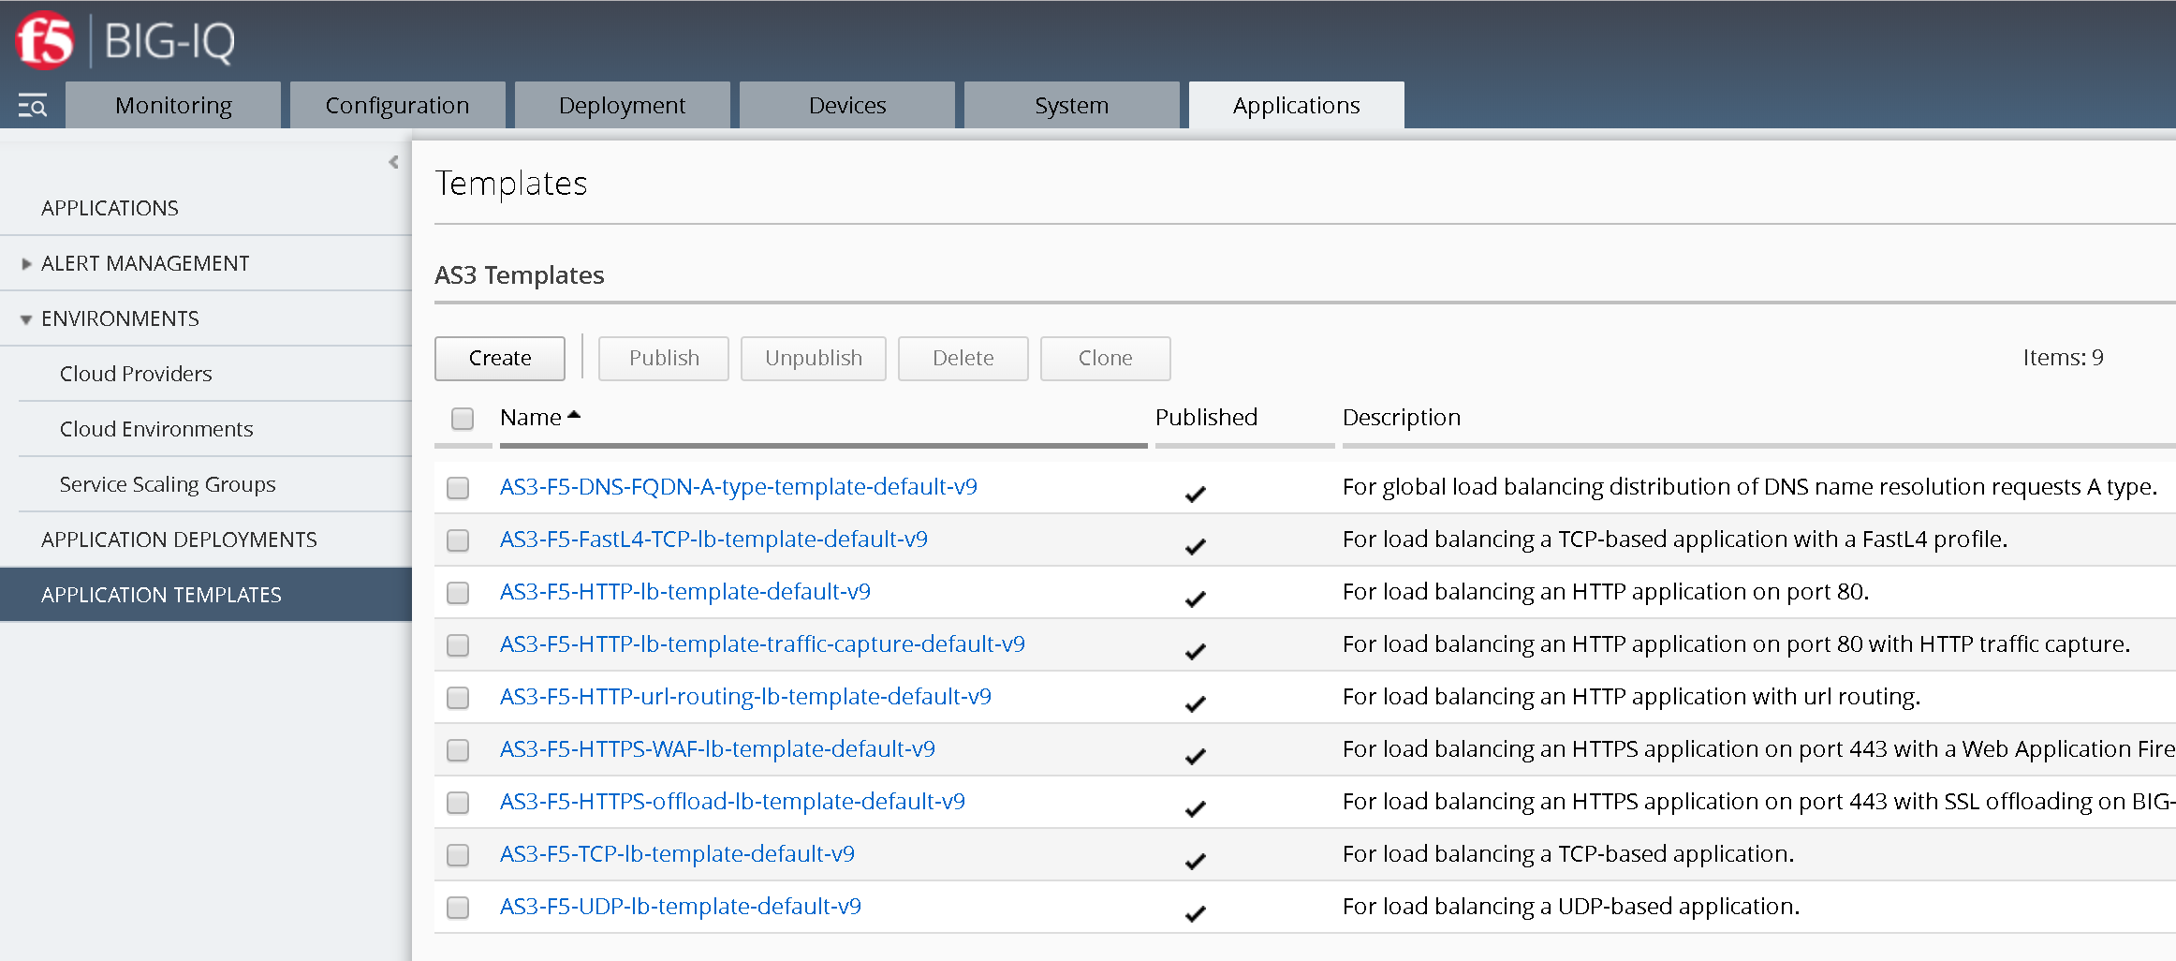Check the HTTPS-offload-lb template row
The width and height of the screenshot is (2176, 961).
point(458,803)
